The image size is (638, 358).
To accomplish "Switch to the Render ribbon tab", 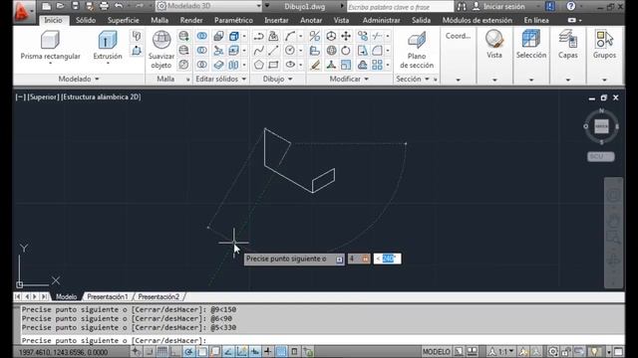I will tap(191, 20).
